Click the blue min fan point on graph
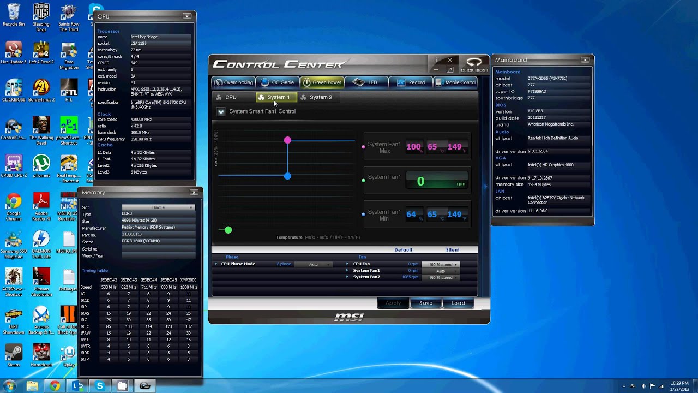The width and height of the screenshot is (698, 393). pos(287,176)
